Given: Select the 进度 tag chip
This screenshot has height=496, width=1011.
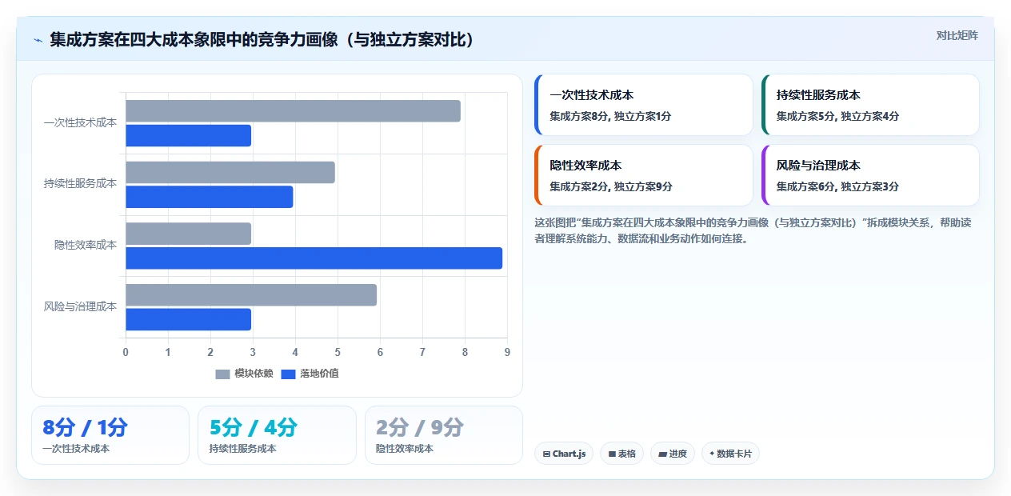Looking at the screenshot, I should 673,454.
